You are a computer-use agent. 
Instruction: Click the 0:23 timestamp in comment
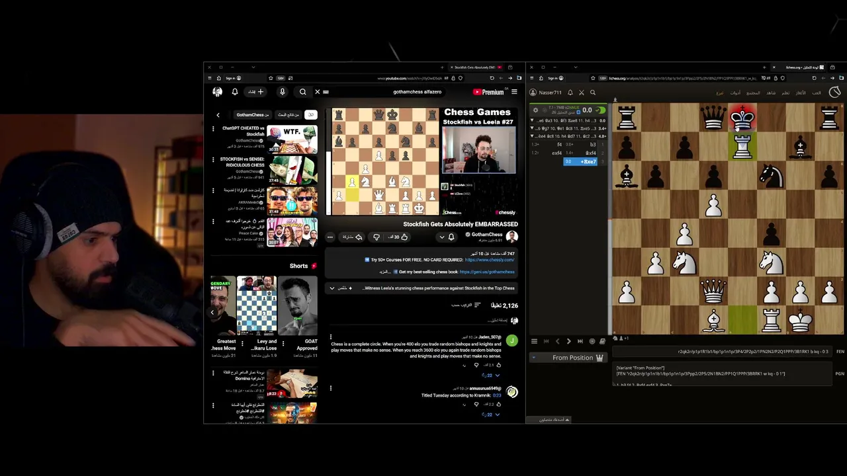pos(497,395)
